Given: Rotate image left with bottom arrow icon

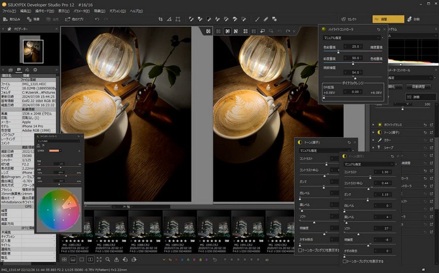Looking at the screenshot, I should click(125, 259).
